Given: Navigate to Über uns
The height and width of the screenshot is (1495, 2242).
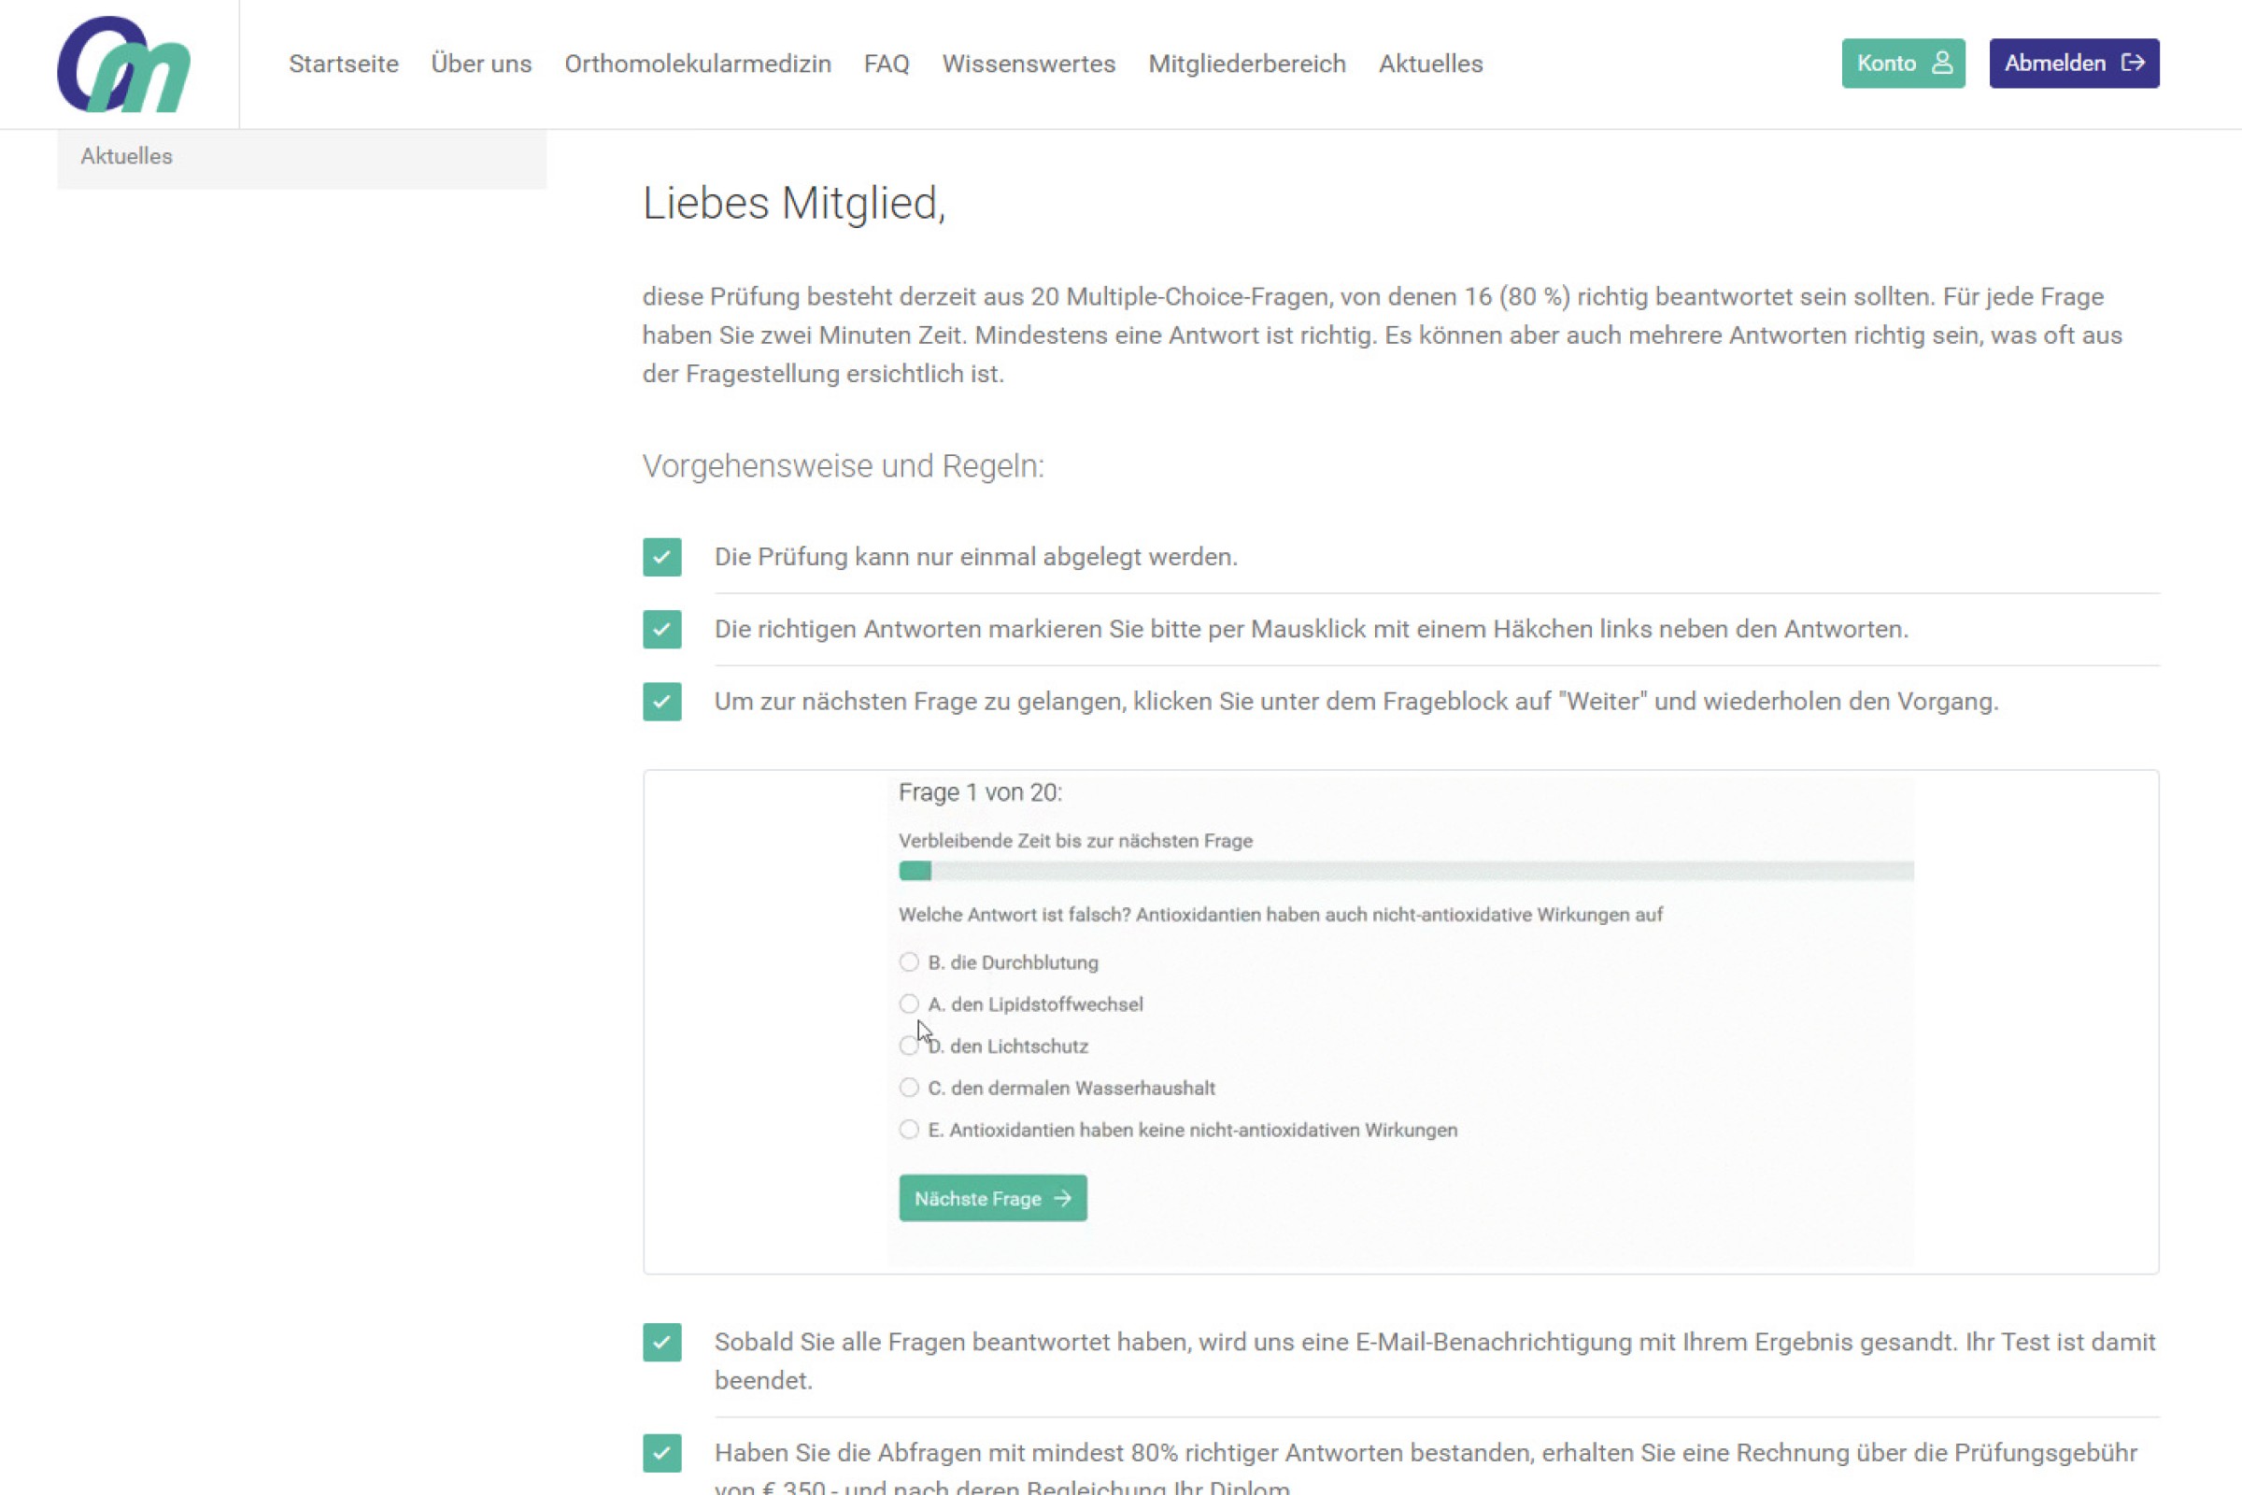Looking at the screenshot, I should (481, 64).
